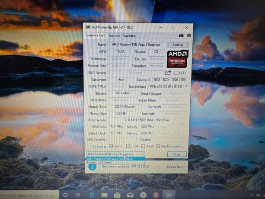Image resolution: width=265 pixels, height=199 pixels.
Task: Click the Bus Interface PCIe x16 3.0 field
Action: pyautogui.click(x=166, y=87)
